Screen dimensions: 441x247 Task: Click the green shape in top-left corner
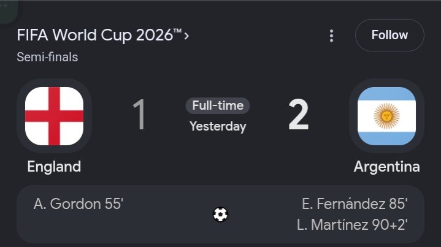(x=9, y=11)
